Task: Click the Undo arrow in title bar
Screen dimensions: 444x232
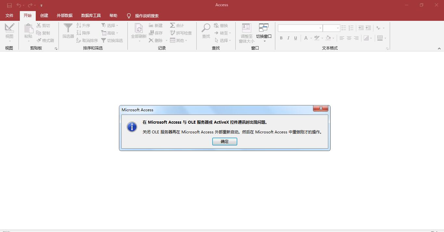Action: (x=19, y=5)
